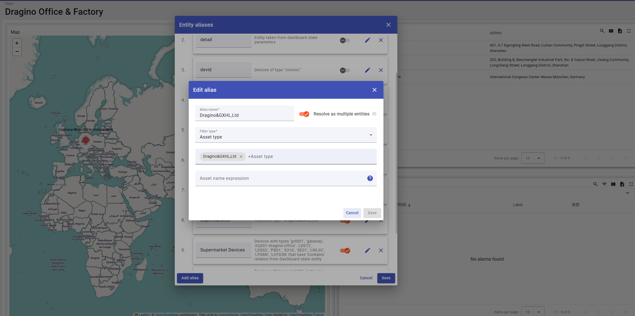Toggle the Supermarket Devices multiple entities switch

tap(345, 250)
